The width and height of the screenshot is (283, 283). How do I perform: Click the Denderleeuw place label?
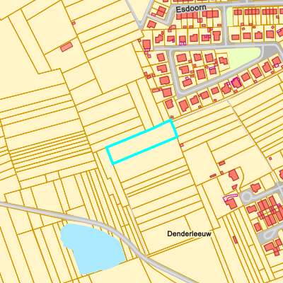point(190,233)
